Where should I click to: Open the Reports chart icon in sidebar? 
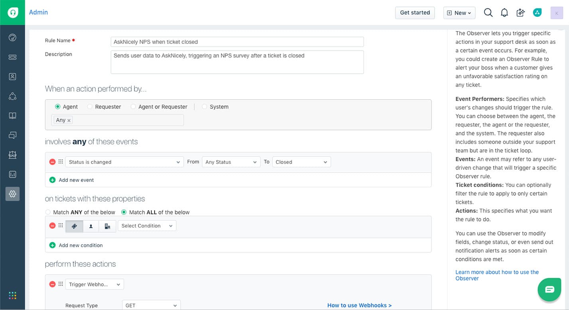(x=12, y=175)
